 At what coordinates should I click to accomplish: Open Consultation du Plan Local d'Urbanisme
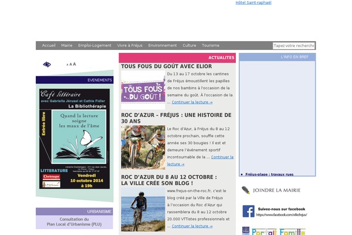[74, 221]
